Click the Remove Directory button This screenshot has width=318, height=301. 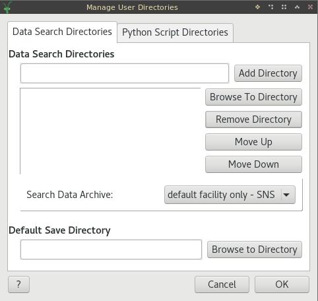(x=253, y=119)
